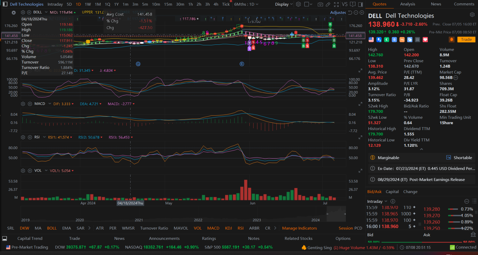Switch to the News tab at top
The image size is (478, 255).
click(x=436, y=4)
